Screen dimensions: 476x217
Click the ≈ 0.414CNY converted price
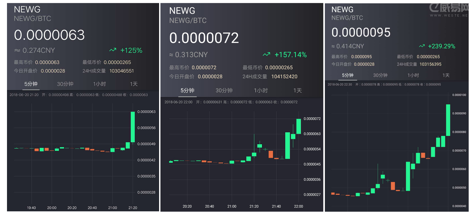click(348, 46)
